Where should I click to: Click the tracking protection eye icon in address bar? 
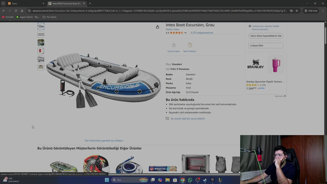(x=291, y=11)
